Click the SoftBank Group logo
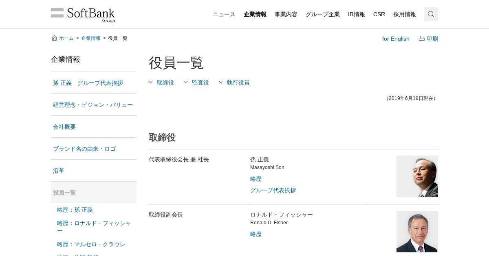Image resolution: width=489 pixels, height=256 pixels. point(83,15)
